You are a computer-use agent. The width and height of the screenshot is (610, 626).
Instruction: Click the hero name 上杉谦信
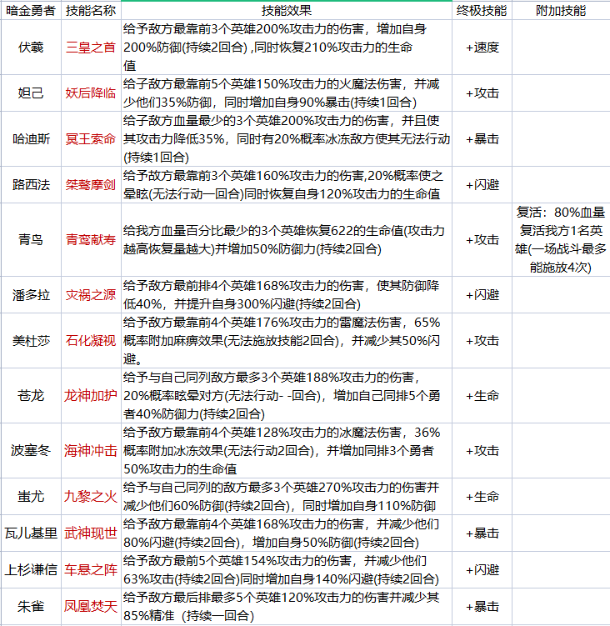pyautogui.click(x=31, y=569)
